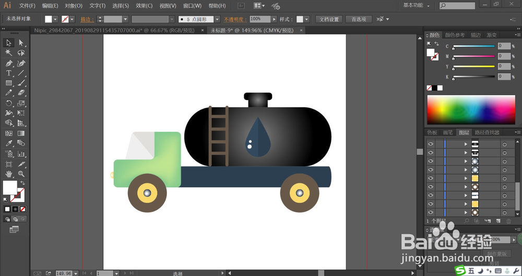The width and height of the screenshot is (522, 276).
Task: Click the 不透明度 link in control bar
Action: pos(235,20)
